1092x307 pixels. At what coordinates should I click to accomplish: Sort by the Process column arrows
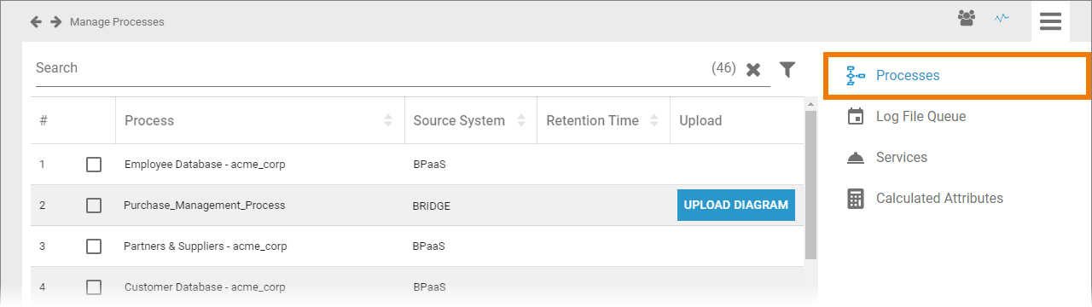(389, 120)
